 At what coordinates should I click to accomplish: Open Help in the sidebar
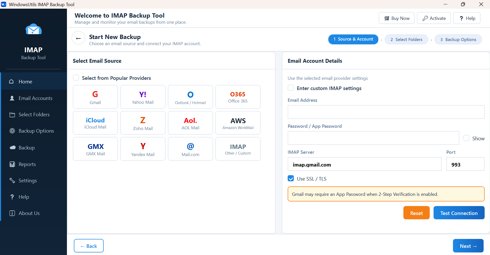34,197
